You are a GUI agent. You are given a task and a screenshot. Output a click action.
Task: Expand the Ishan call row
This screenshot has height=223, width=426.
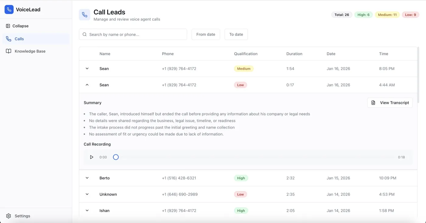point(87,211)
